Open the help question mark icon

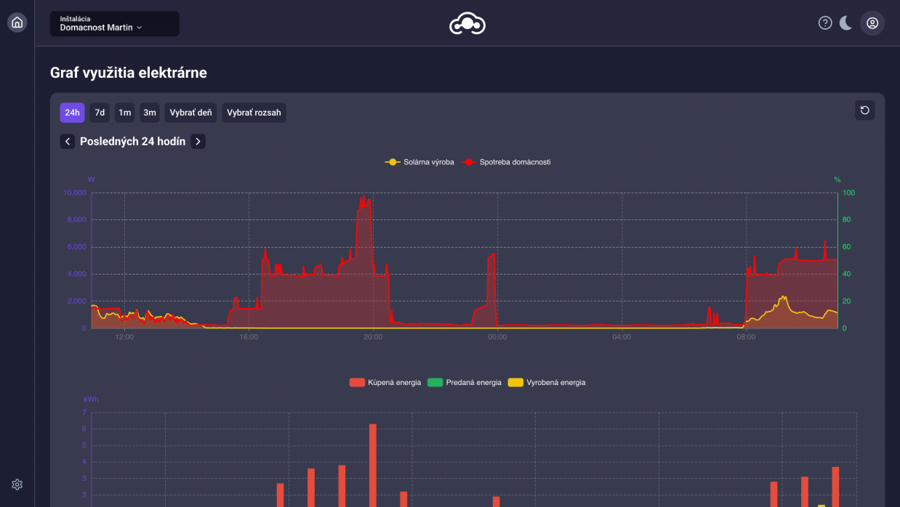pyautogui.click(x=825, y=23)
